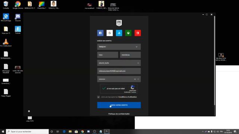Screen dimensions: 239x134
Task: Open the Google Chrome desktop shortcut
Action: point(18,5)
